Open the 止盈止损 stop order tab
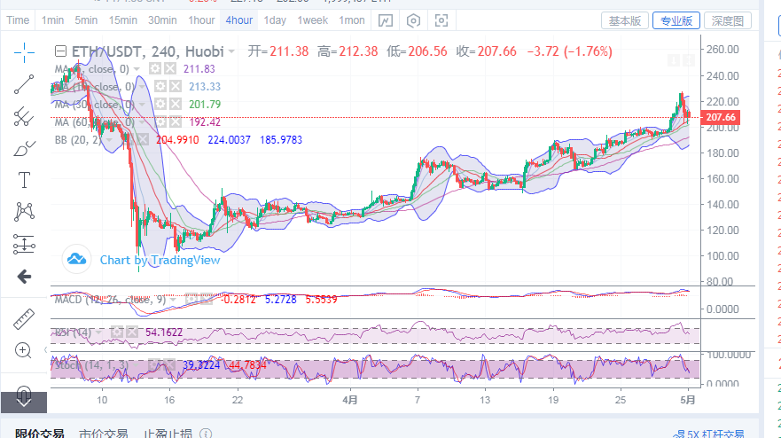Viewport: 781px width, 438px height. point(168,433)
